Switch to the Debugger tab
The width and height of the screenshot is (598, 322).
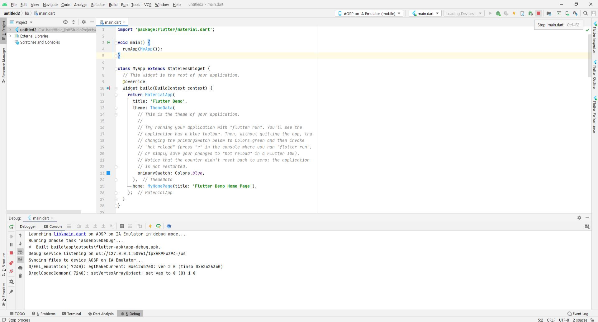click(x=28, y=226)
